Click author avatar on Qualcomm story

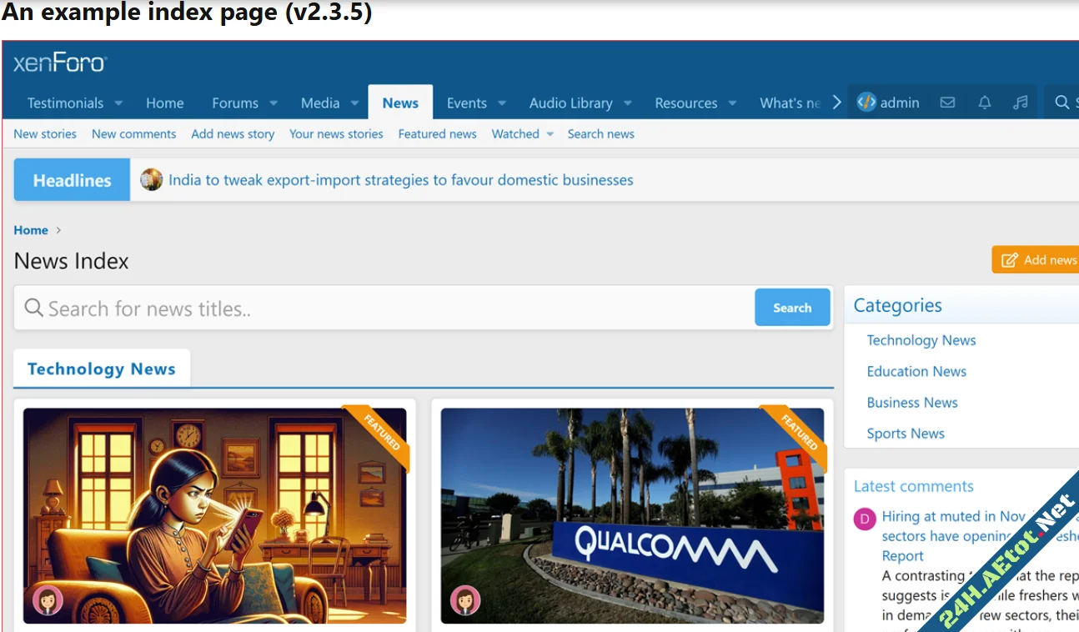click(x=464, y=599)
